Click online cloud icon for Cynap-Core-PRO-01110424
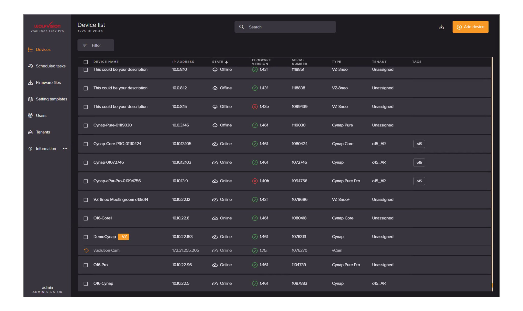The image size is (523, 311). point(215,144)
